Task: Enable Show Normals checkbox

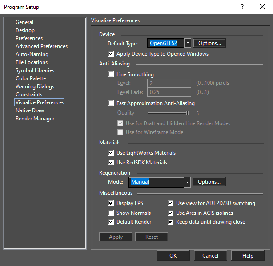Action: (111, 213)
